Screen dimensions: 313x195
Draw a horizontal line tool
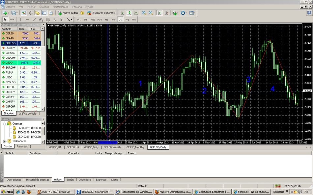(x=27, y=20)
